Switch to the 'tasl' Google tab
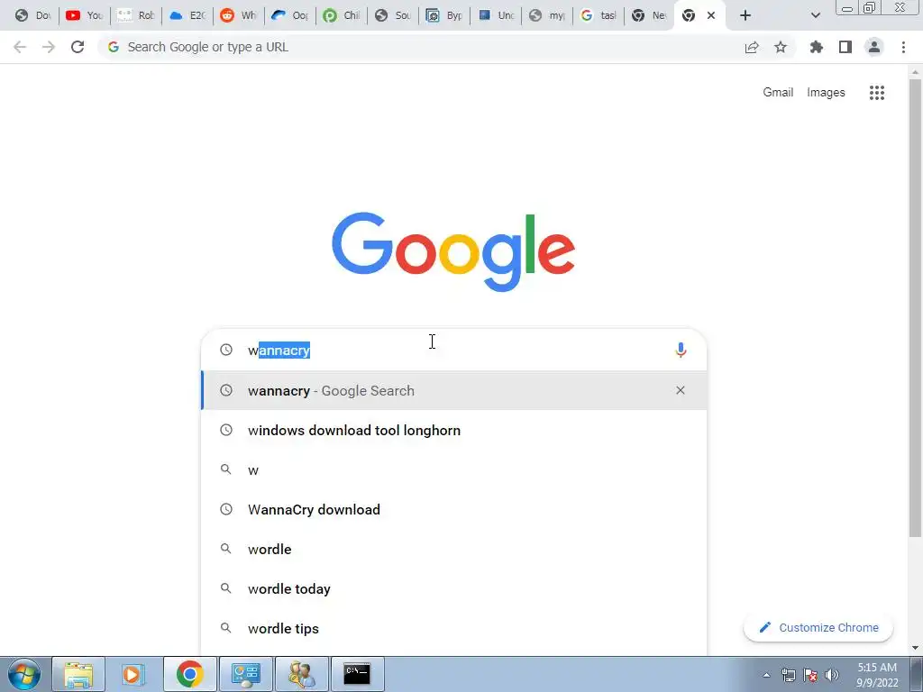Viewport: 923px width, 692px height. point(599,15)
